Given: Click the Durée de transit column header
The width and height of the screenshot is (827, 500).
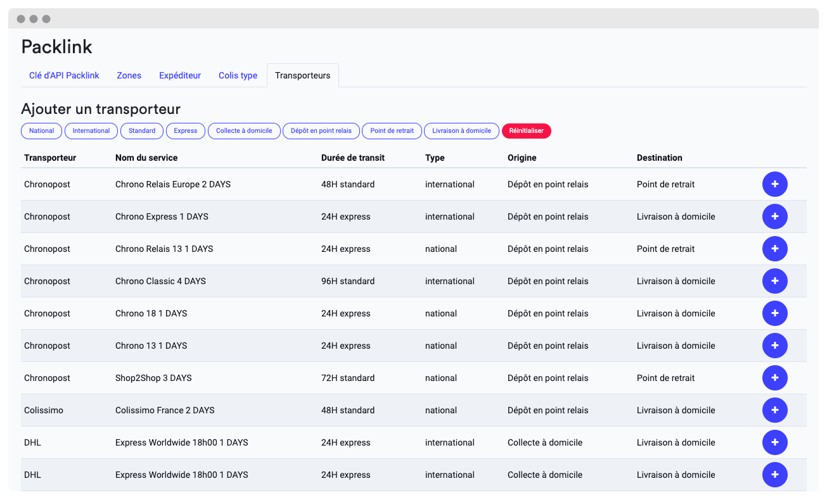Looking at the screenshot, I should point(353,158).
